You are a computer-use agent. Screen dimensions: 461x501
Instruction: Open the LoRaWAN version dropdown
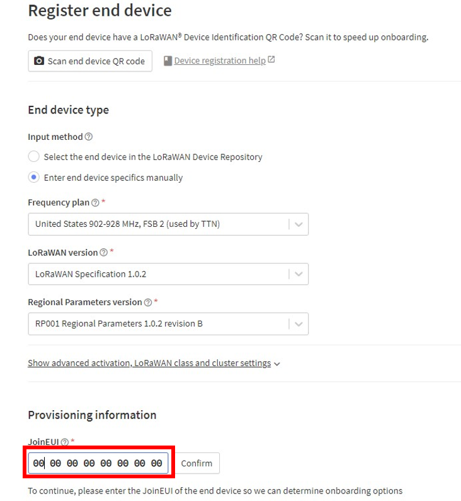point(168,274)
